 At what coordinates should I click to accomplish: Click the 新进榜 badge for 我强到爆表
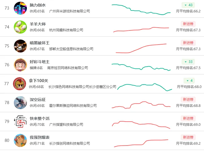tap(188, 137)
